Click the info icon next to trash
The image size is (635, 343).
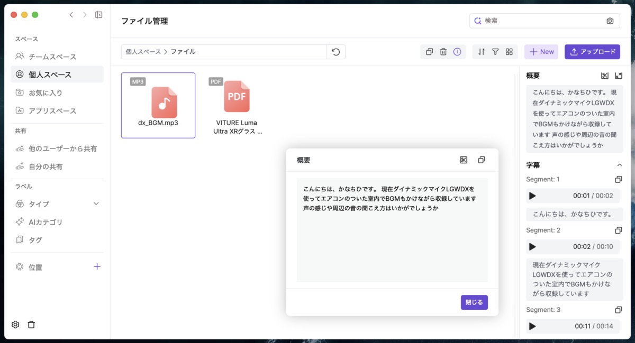click(456, 51)
